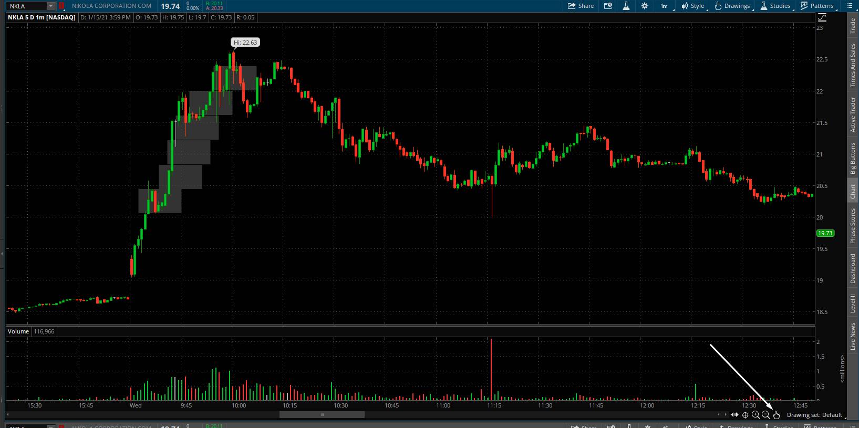Toggle the red symbol link color box
This screenshot has height=428, width=859.
[x=61, y=6]
